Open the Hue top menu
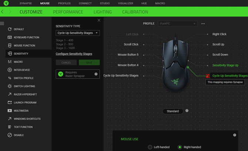The height and width of the screenshot is (151, 248). [144, 3]
